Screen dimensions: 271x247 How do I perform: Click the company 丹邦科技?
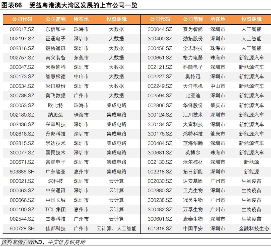tap(55, 134)
